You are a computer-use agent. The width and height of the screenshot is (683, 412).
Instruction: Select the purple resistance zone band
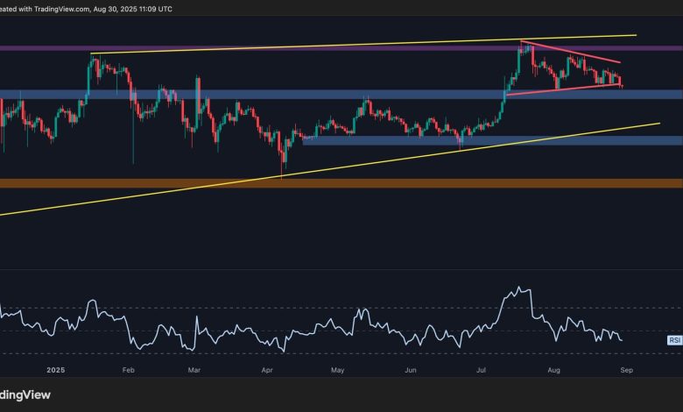(341, 48)
